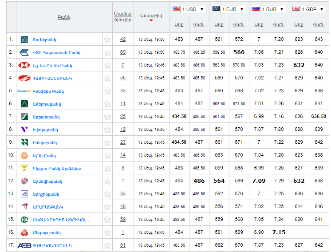Sort by branches column header

[122, 17]
